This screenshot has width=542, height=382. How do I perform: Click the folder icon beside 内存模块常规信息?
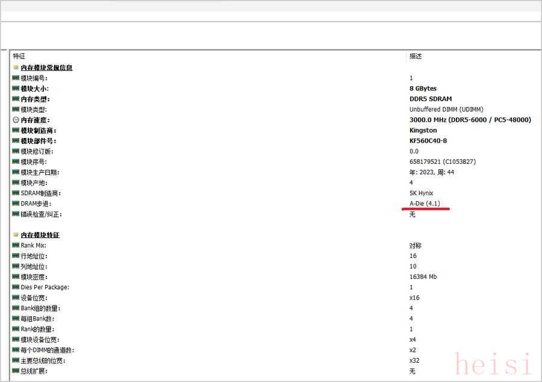pyautogui.click(x=16, y=67)
